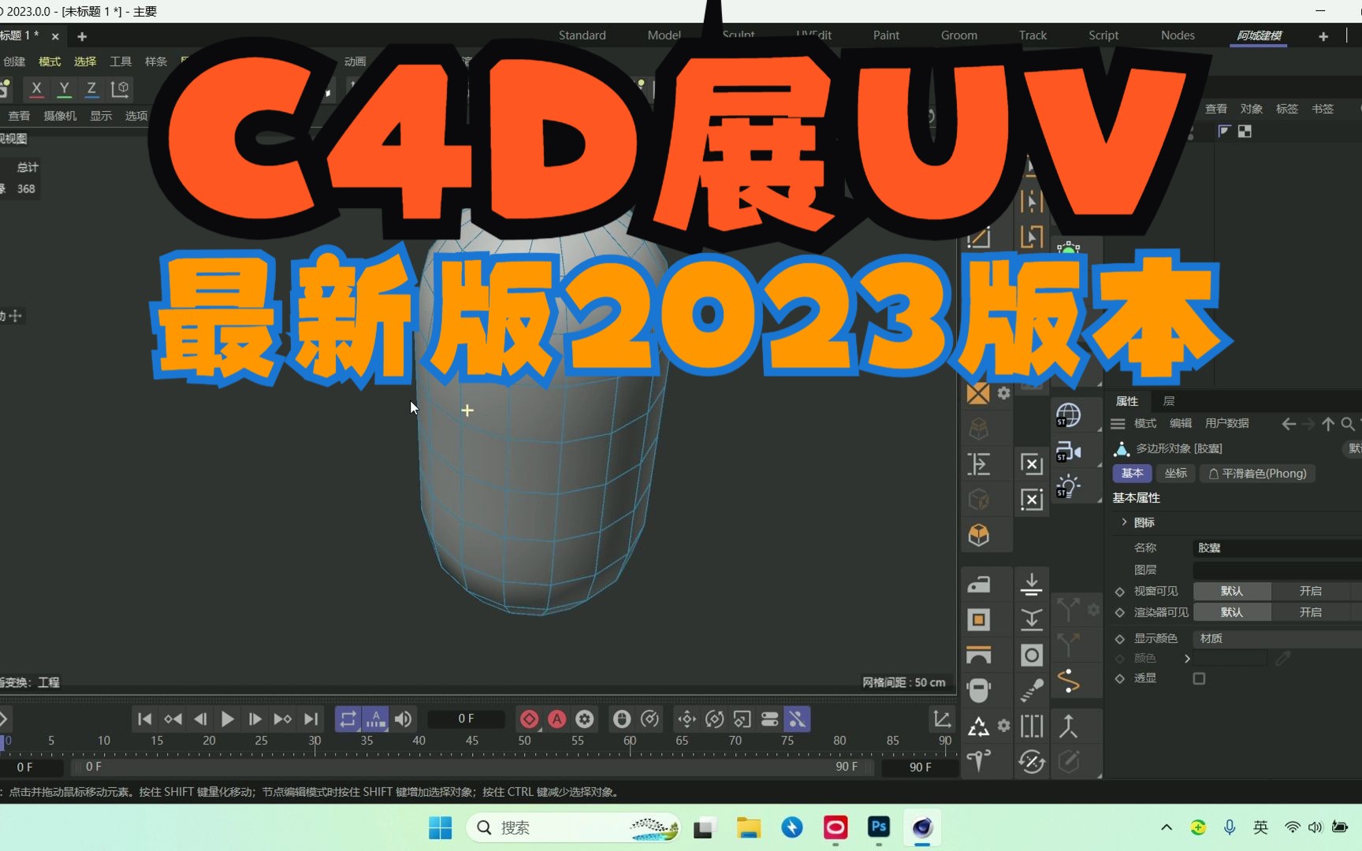The width and height of the screenshot is (1362, 851).
Task: Select the Standard layout tab
Action: 582,35
